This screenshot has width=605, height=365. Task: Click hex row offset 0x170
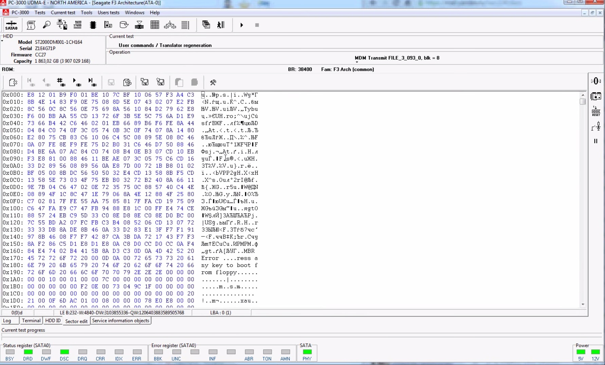point(13,258)
